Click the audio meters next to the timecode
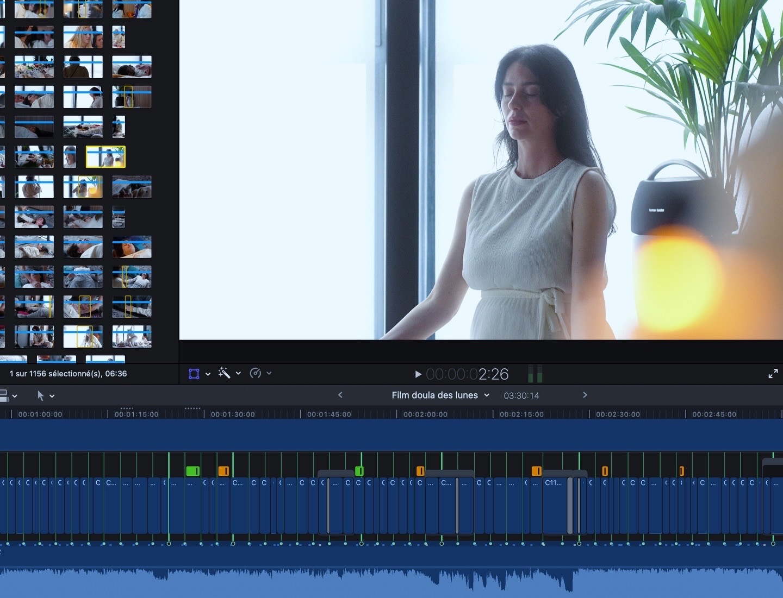The height and width of the screenshot is (598, 783). pos(535,374)
